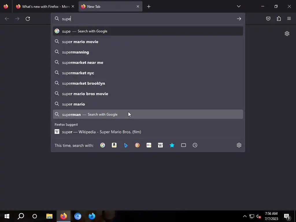Image resolution: width=296 pixels, height=222 pixels.
Task: Go forward one page
Action: pyautogui.click(x=17, y=19)
